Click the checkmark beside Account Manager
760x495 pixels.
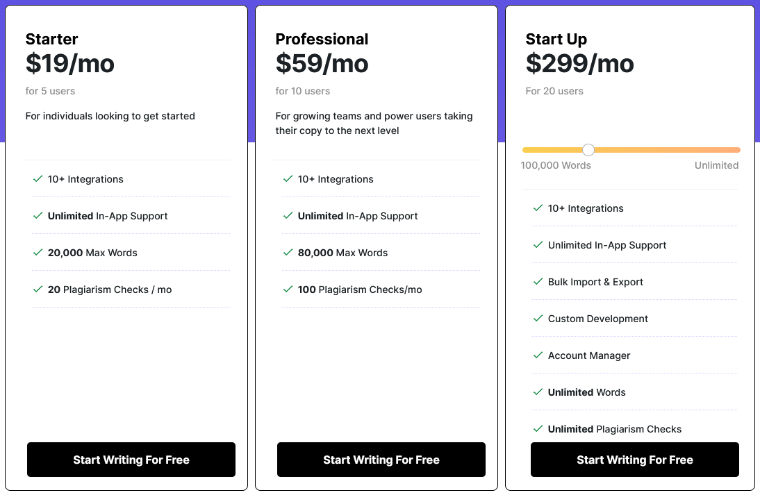(538, 355)
